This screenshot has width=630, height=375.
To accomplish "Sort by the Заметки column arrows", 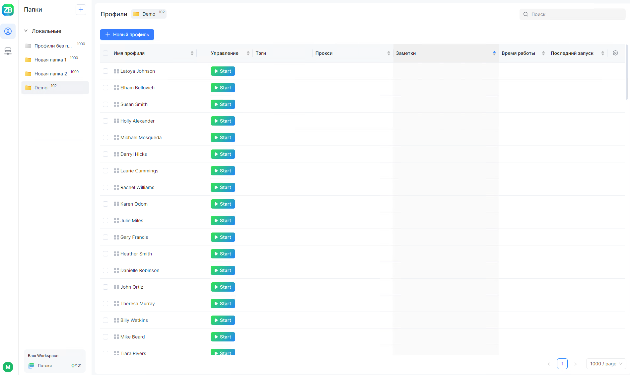I will [x=494, y=53].
